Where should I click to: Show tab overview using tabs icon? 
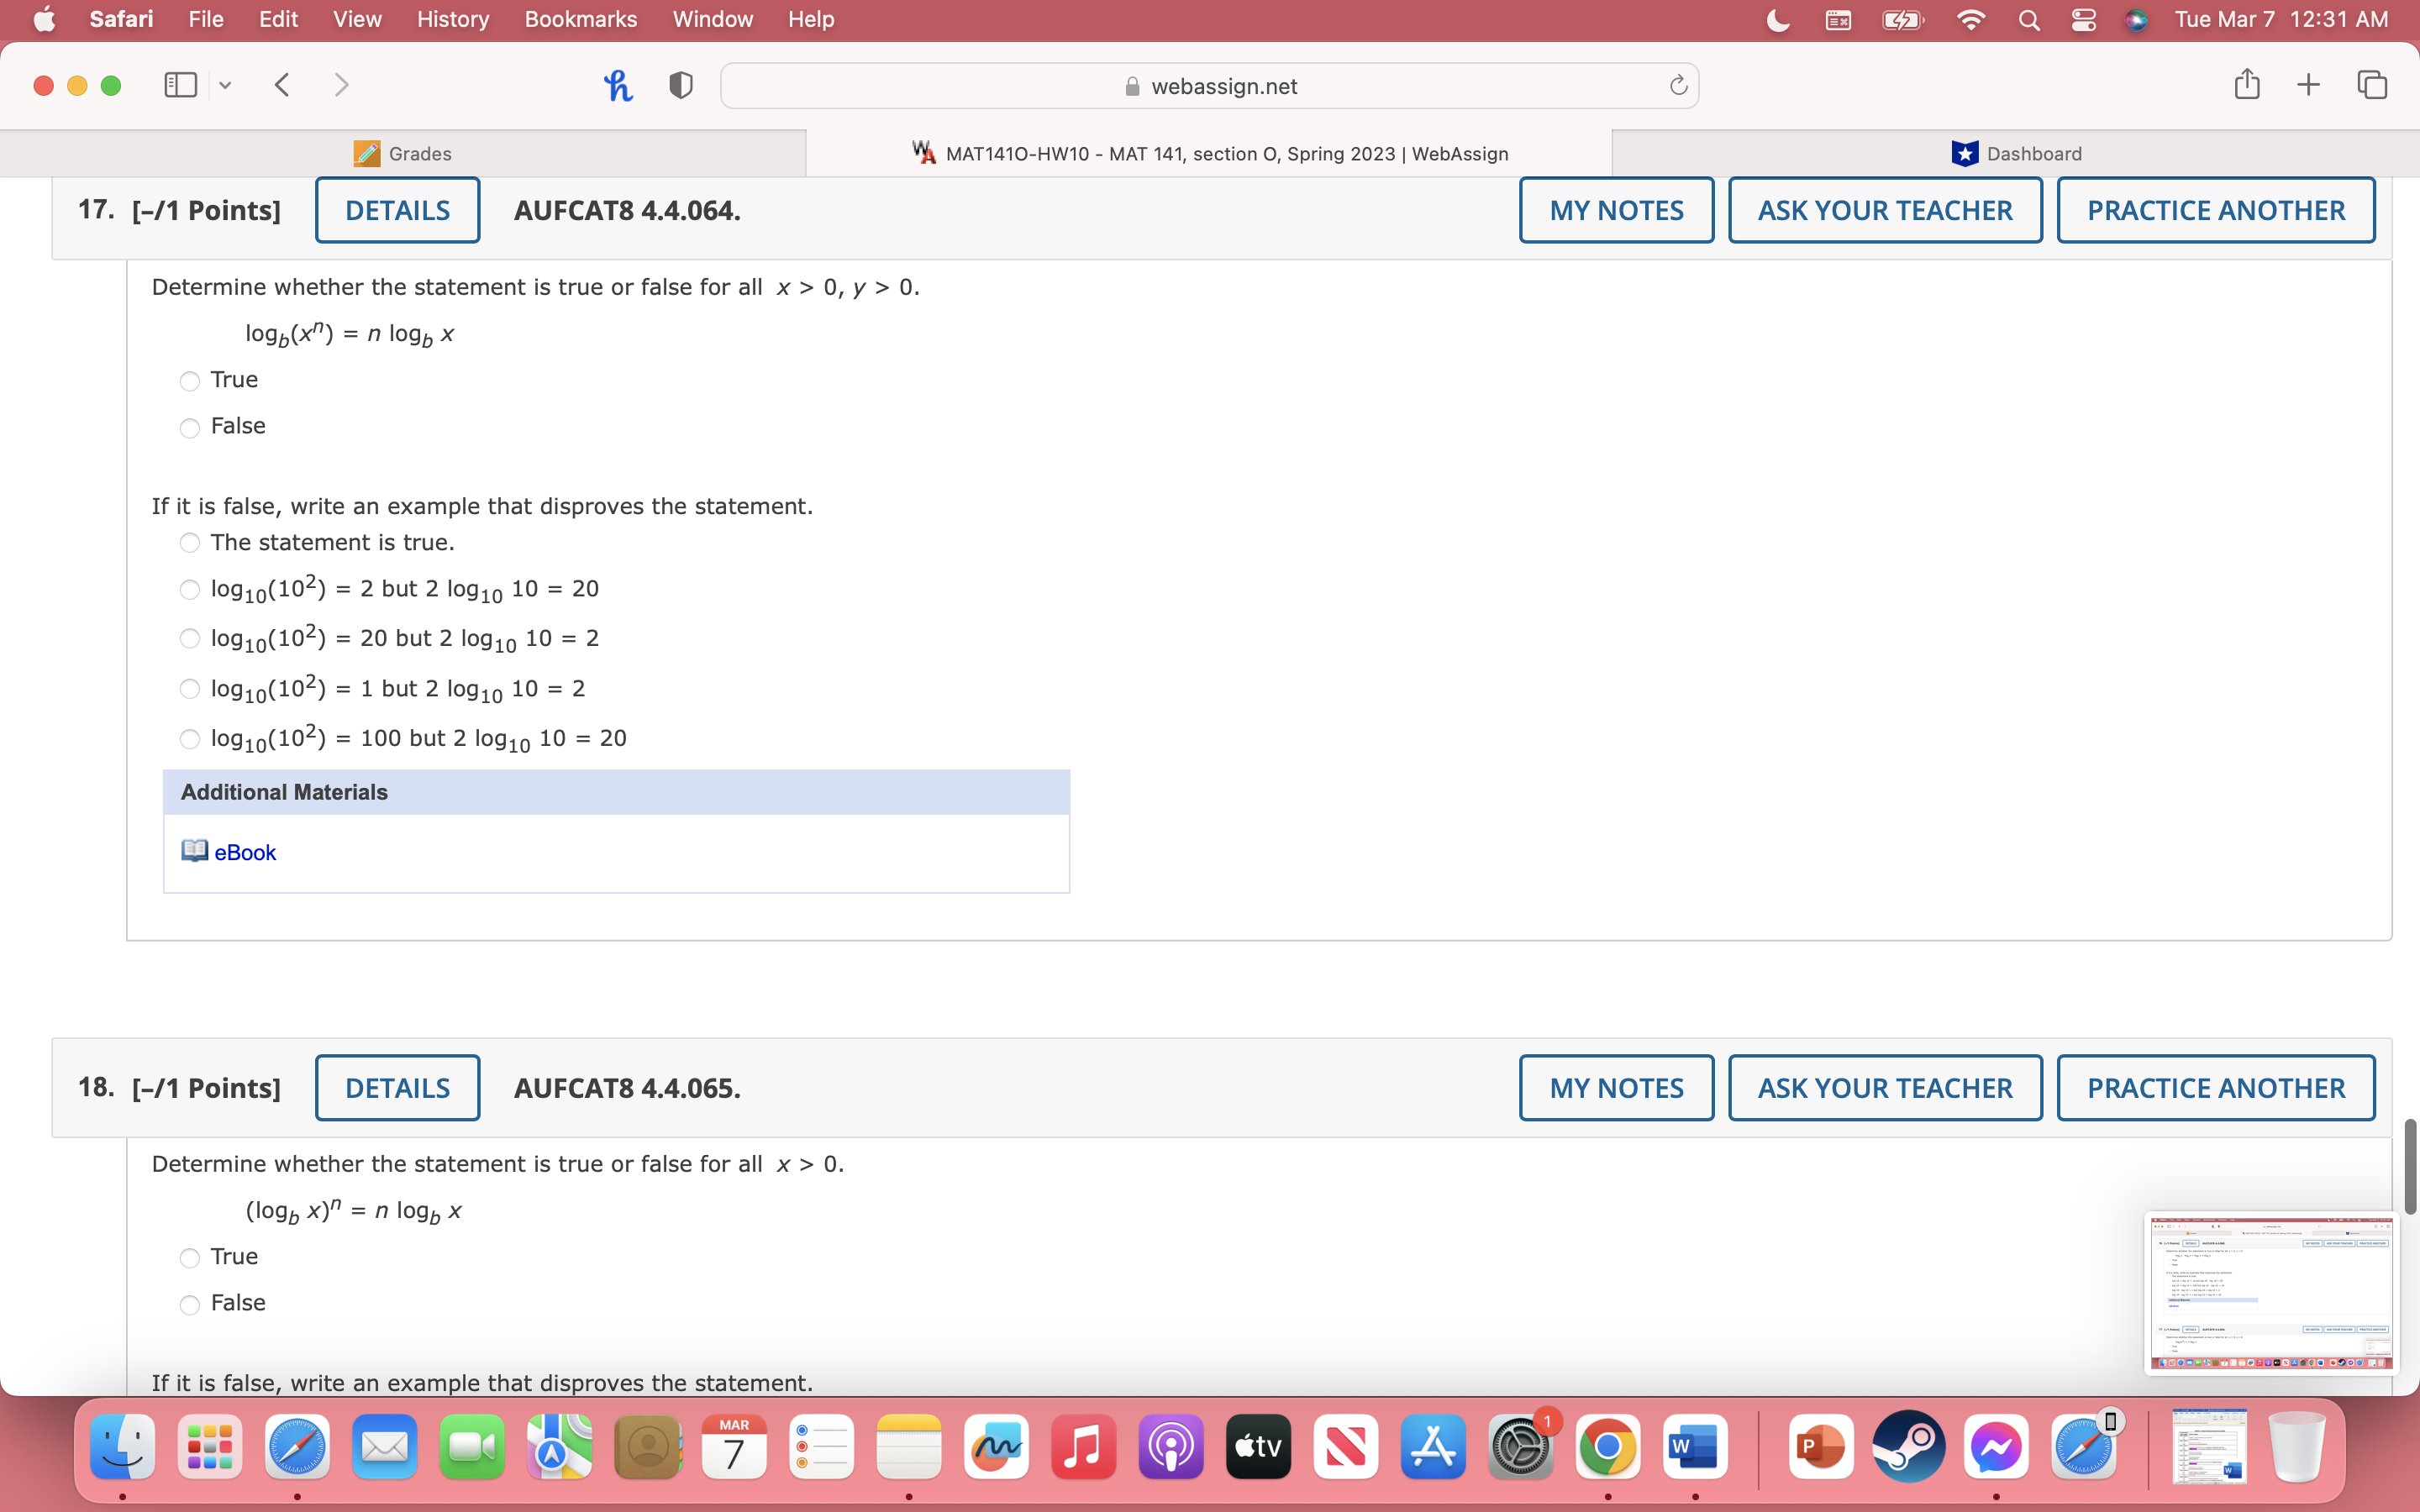[x=2371, y=85]
